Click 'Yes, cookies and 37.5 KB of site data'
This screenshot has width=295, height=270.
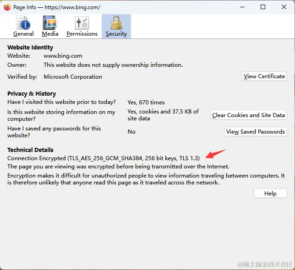(x=163, y=115)
